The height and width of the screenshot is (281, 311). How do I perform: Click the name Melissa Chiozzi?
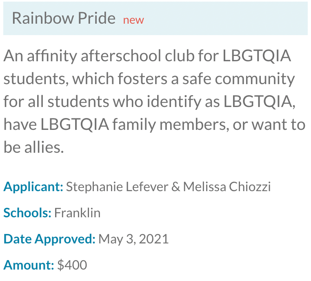tap(227, 187)
